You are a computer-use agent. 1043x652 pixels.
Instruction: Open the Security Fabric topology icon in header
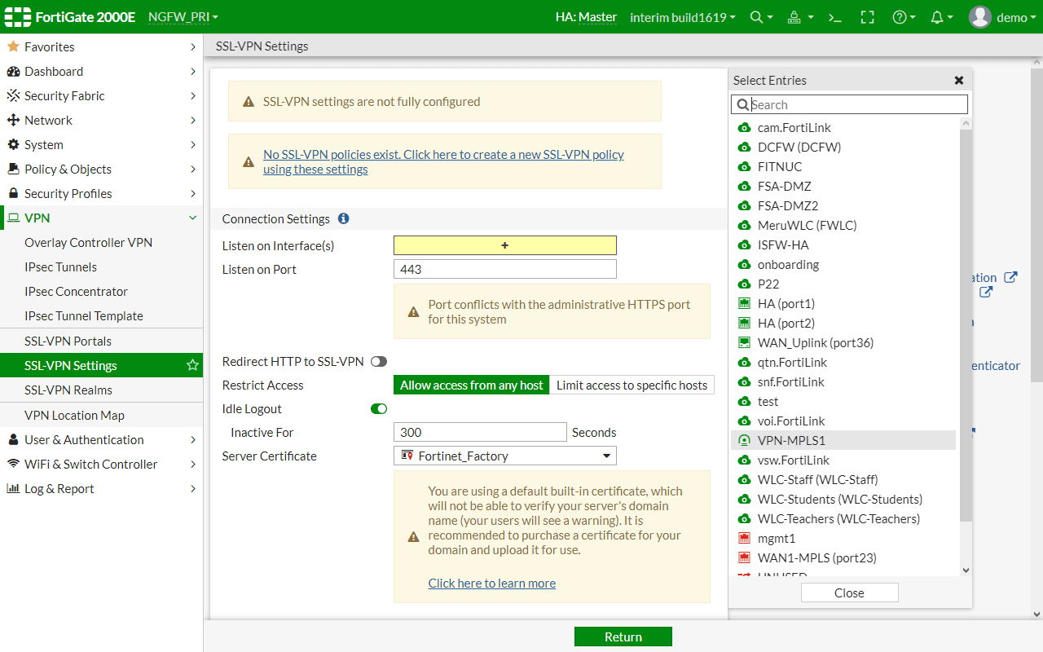point(801,17)
